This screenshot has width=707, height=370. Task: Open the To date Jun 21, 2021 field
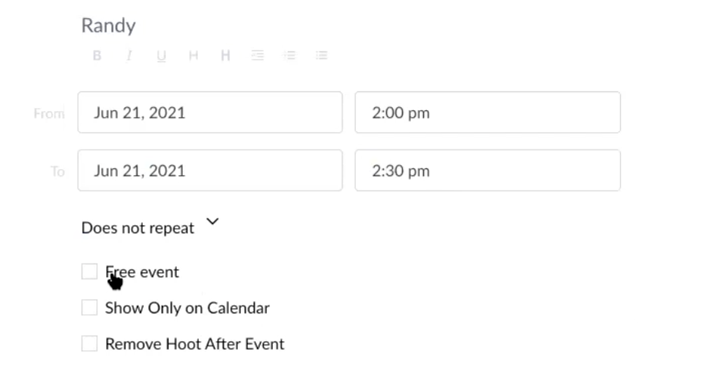tap(209, 171)
